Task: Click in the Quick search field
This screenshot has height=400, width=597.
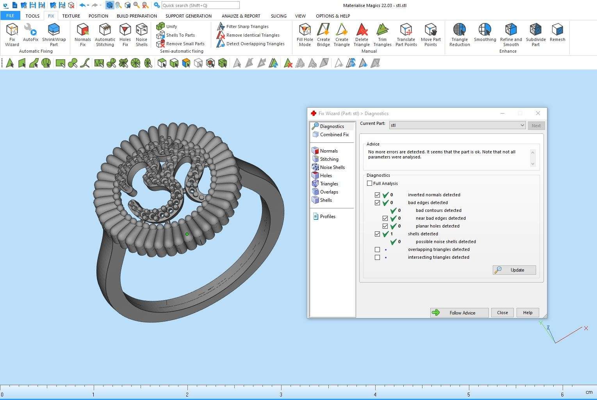Action: click(x=200, y=5)
